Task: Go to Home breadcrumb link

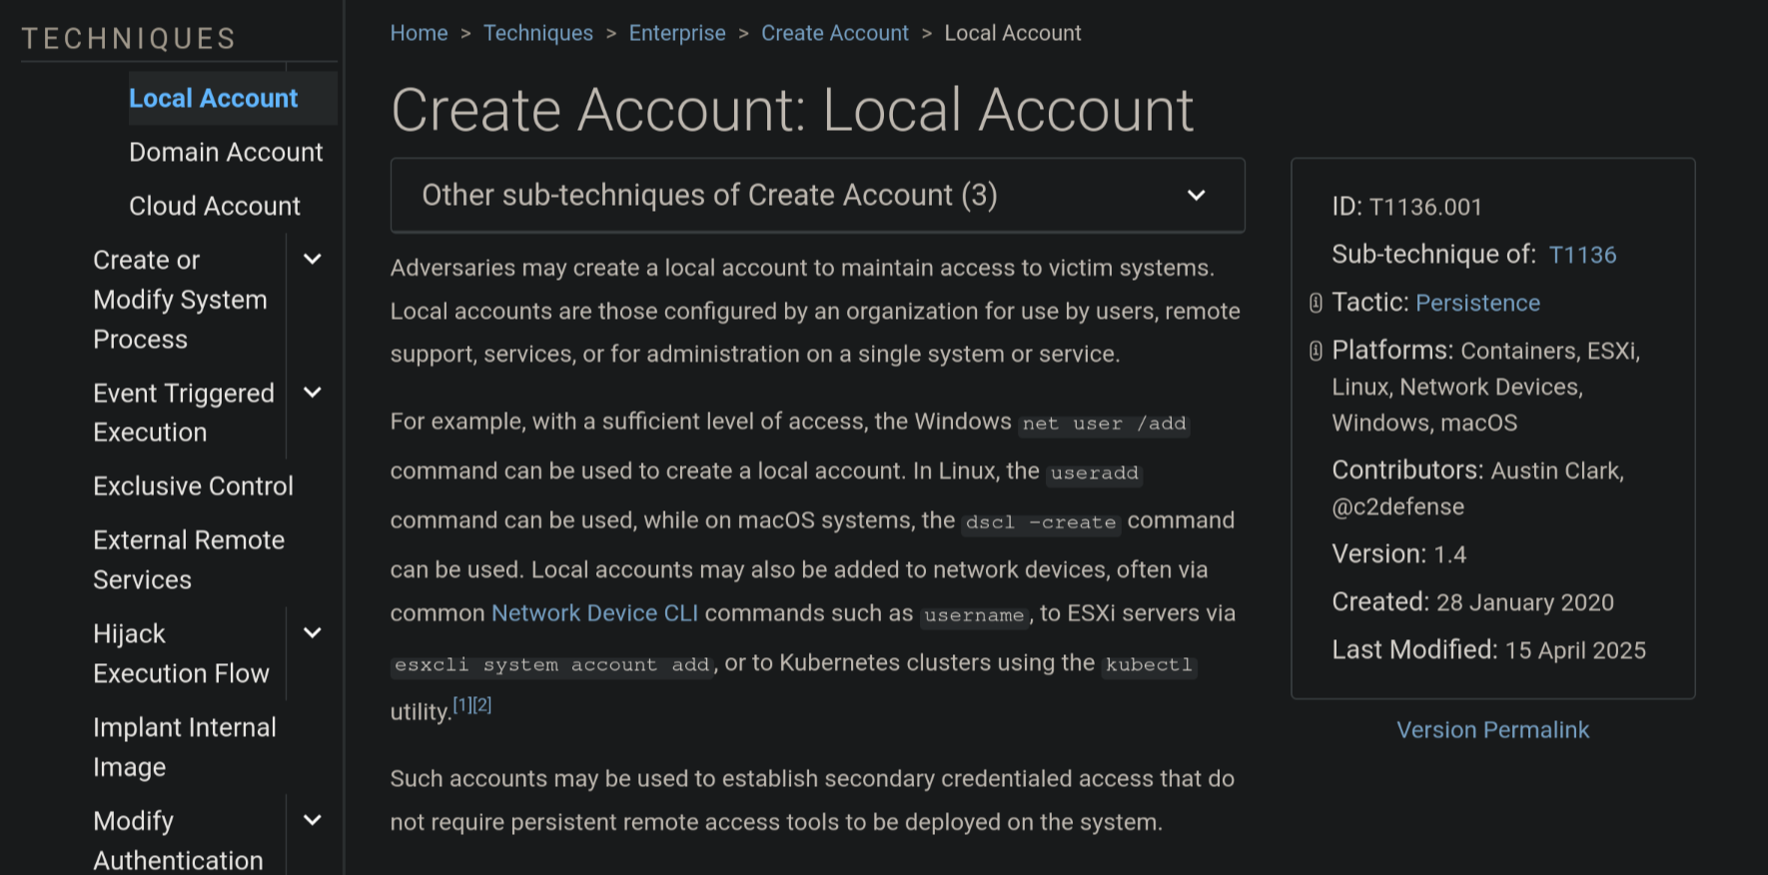Action: [x=419, y=33]
